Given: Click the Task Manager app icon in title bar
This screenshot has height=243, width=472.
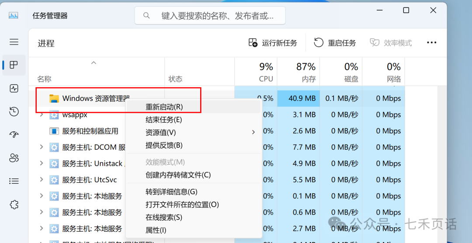Looking at the screenshot, I should 14,15.
